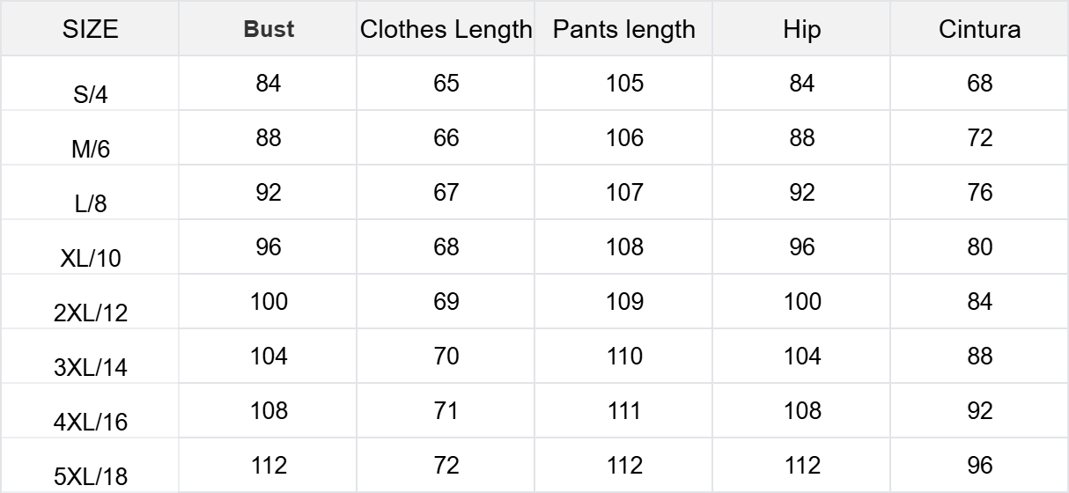Click the Hip column header
The height and width of the screenshot is (493, 1069).
tap(801, 30)
